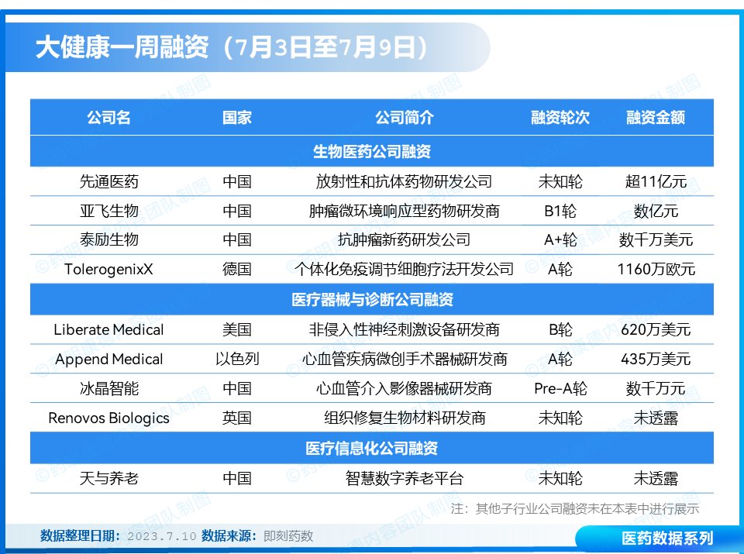Click 英国 in the Renovos Biologics row
The image size is (744, 554).
click(237, 418)
